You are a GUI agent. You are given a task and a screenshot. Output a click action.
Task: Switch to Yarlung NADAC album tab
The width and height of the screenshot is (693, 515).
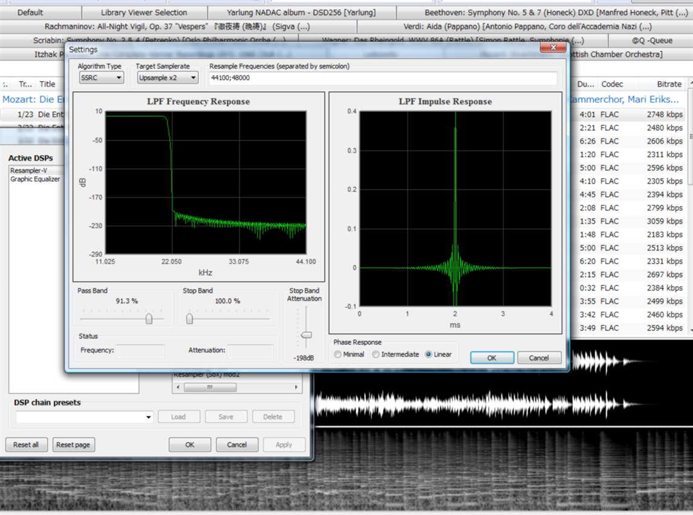pos(301,12)
